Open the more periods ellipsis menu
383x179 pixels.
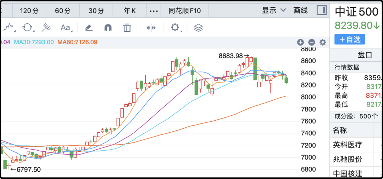[154, 11]
